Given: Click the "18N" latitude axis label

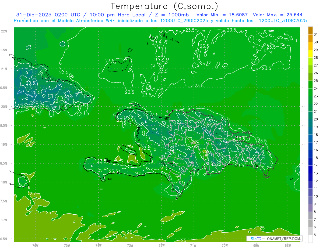Looking at the screenshot, I should point(4,182).
